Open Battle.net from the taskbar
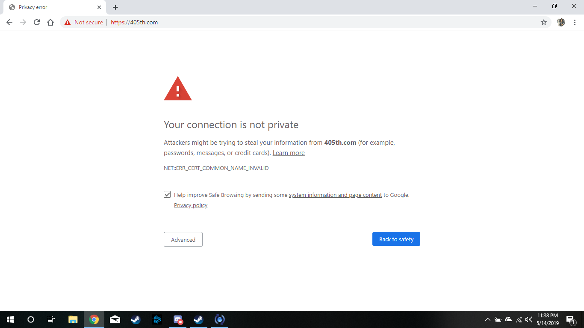This screenshot has width=584, height=328. point(157,319)
